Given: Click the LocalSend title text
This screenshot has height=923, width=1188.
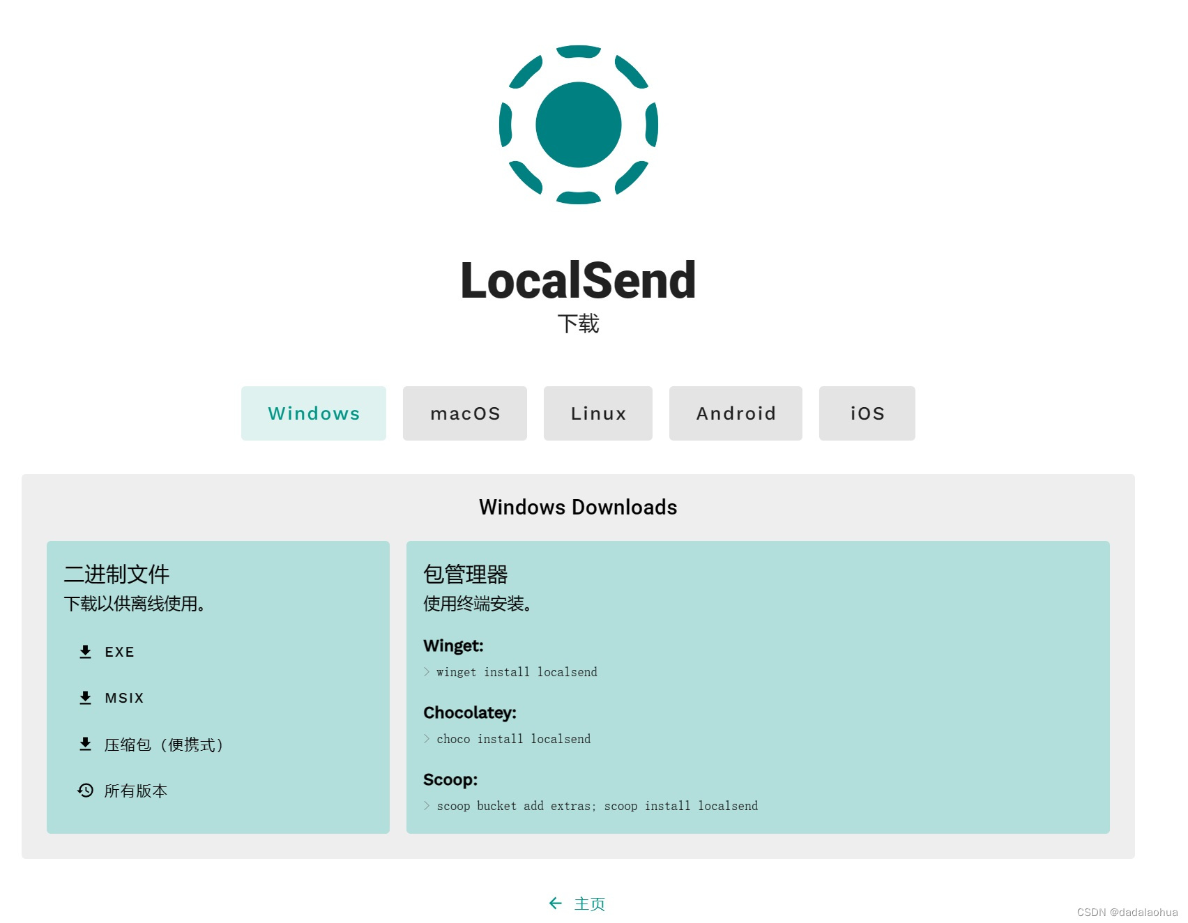Looking at the screenshot, I should 578,280.
